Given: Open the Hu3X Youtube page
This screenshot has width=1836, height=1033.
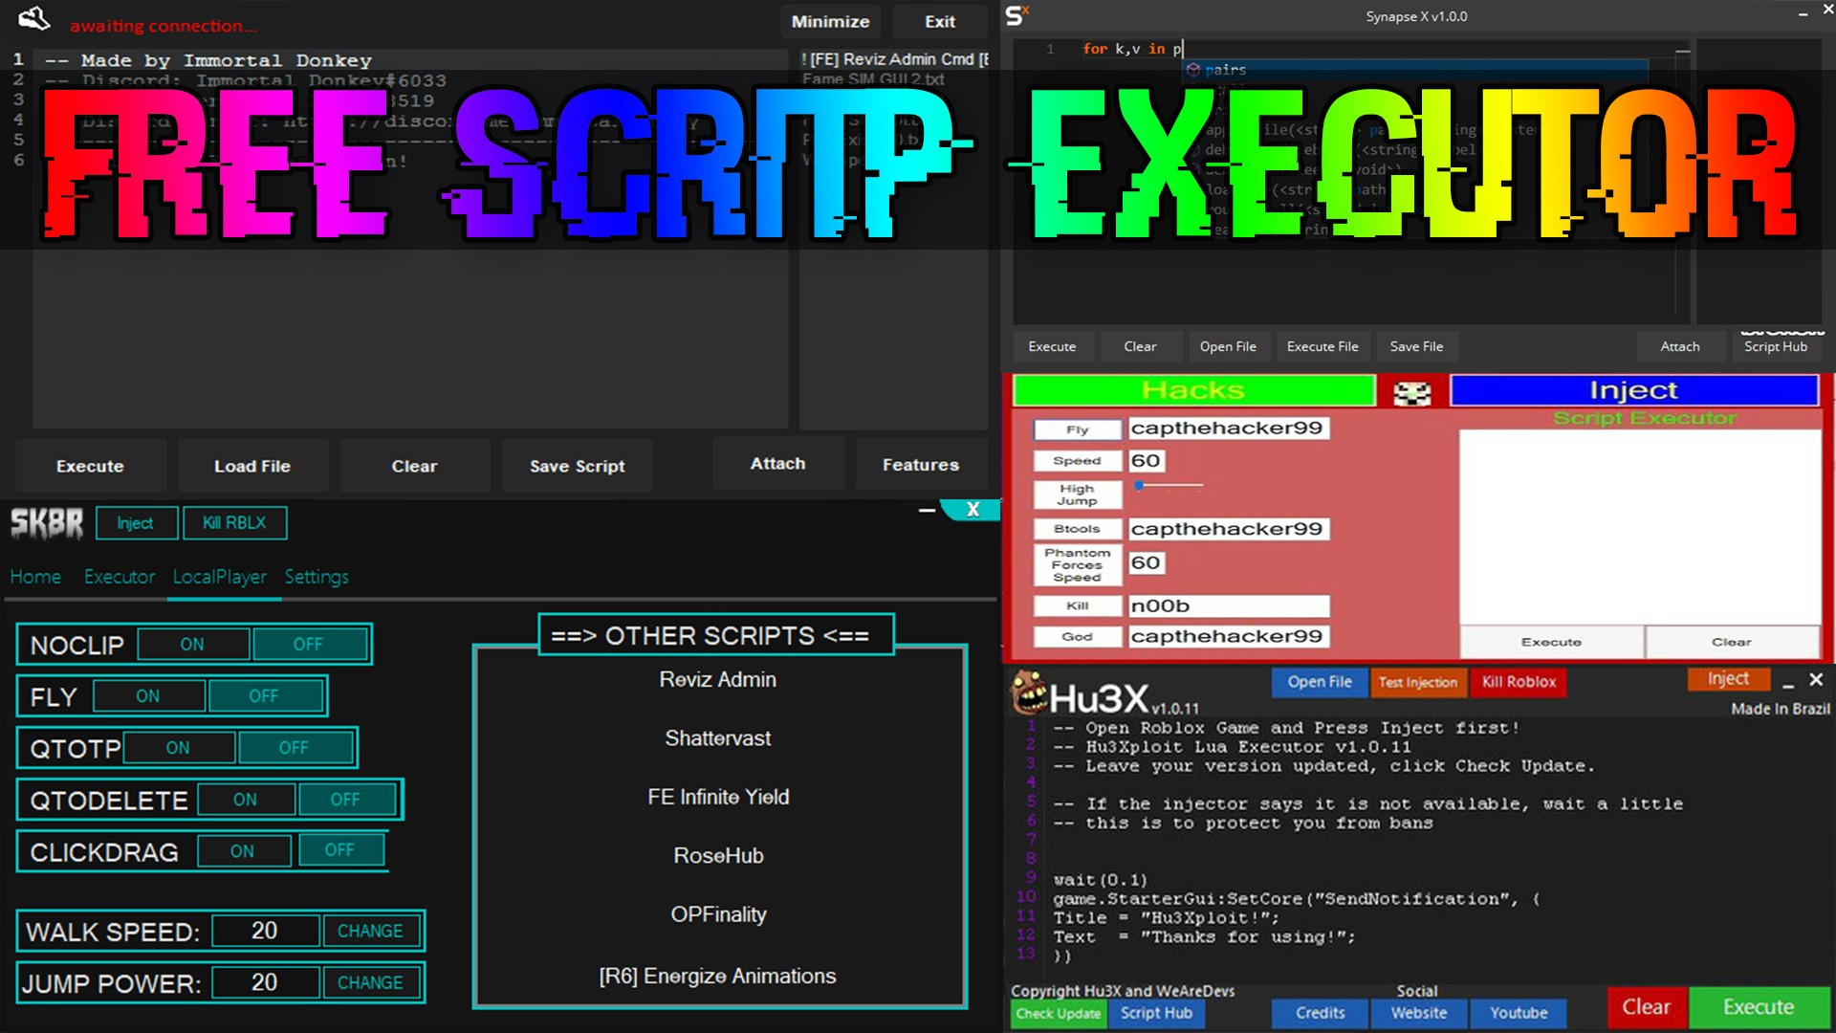Looking at the screenshot, I should point(1519,1012).
